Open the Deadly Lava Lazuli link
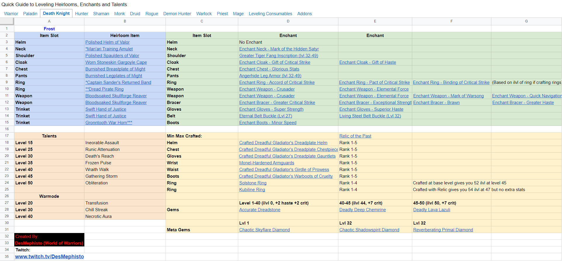The width and height of the screenshot is (562, 261). click(431, 210)
